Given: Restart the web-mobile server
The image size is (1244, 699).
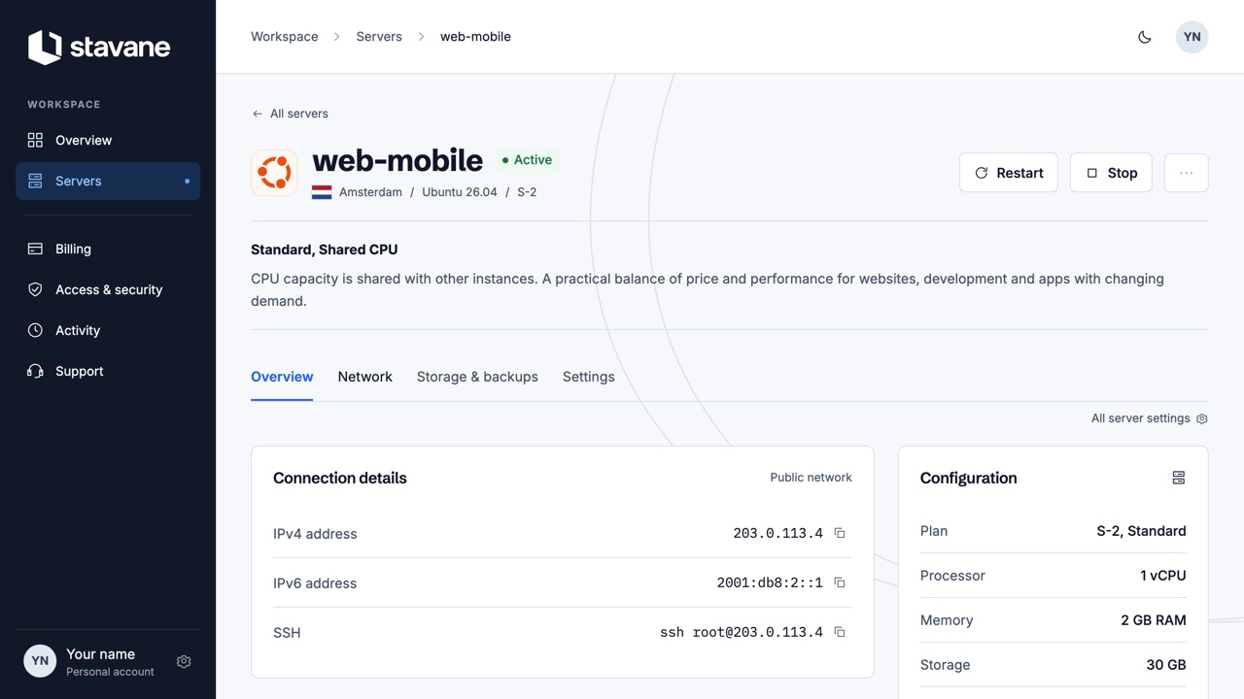Looking at the screenshot, I should pyautogui.click(x=1009, y=173).
